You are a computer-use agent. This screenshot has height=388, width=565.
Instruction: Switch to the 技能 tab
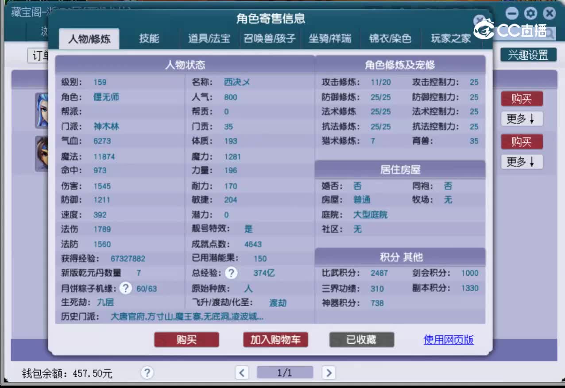[x=150, y=38]
